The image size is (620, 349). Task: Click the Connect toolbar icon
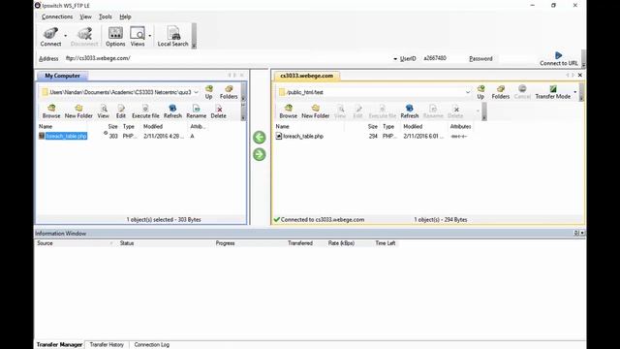coord(50,37)
